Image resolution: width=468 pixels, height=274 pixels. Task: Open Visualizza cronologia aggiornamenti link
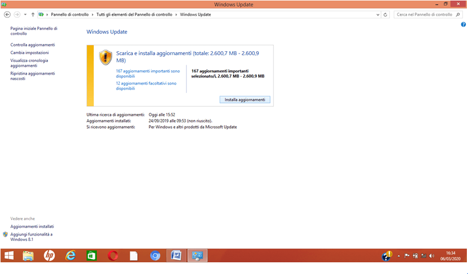pyautogui.click(x=29, y=63)
